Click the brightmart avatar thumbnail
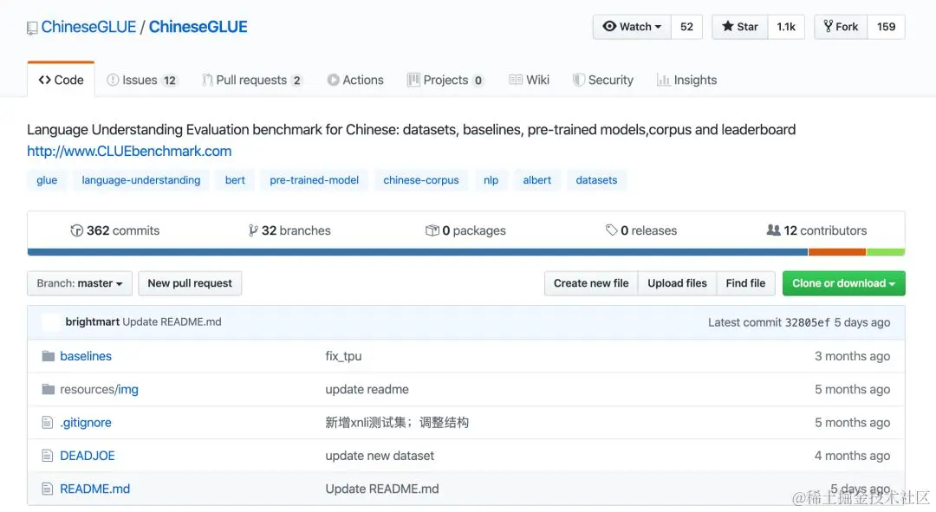936x512 pixels. click(x=50, y=321)
